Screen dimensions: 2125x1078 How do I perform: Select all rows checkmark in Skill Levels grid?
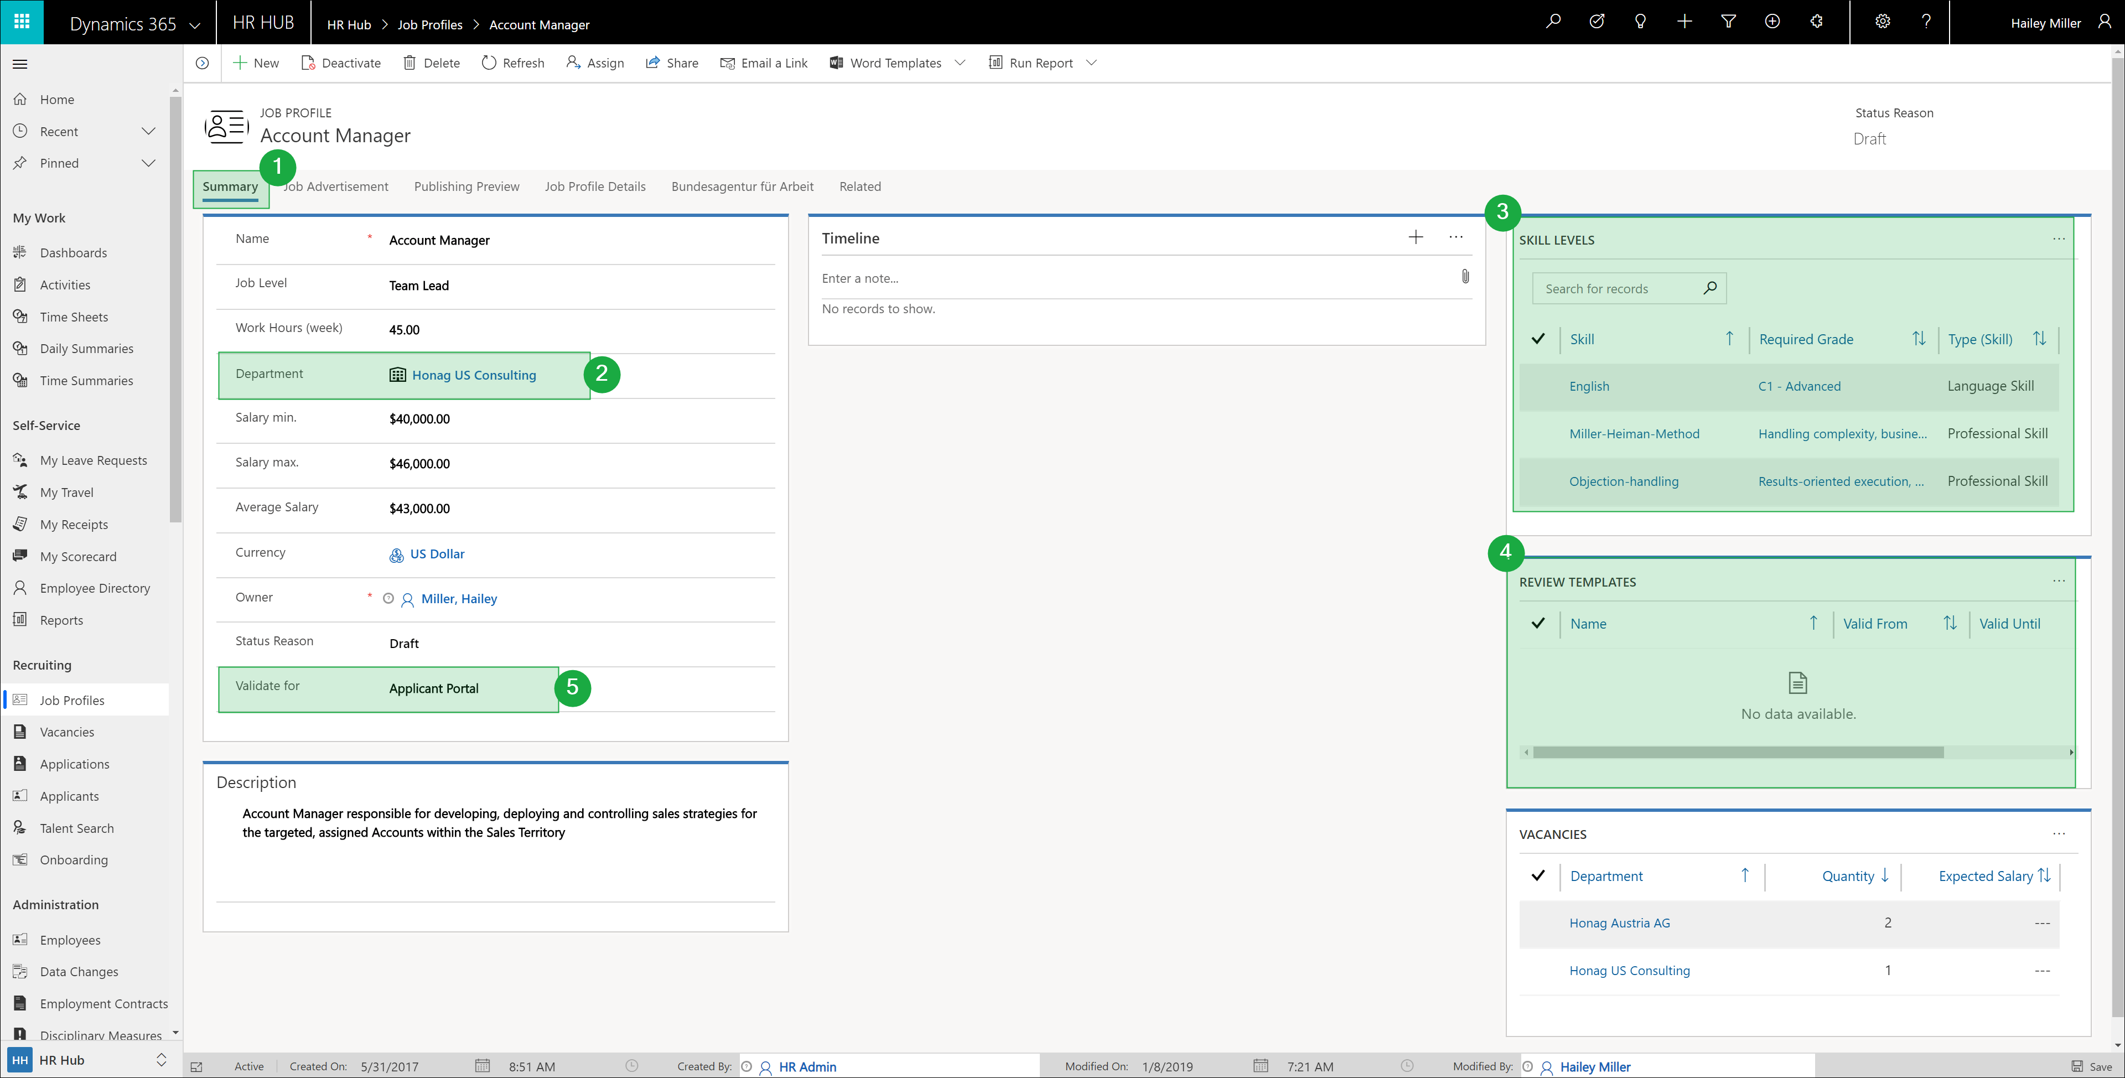1538,339
